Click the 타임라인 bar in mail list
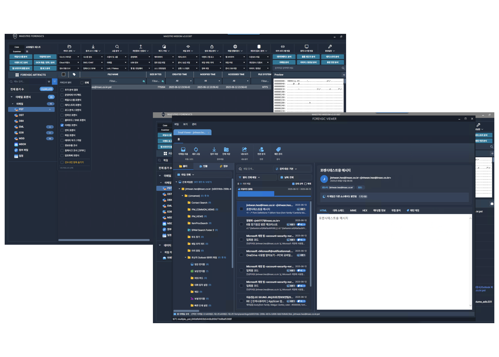 pos(256,194)
